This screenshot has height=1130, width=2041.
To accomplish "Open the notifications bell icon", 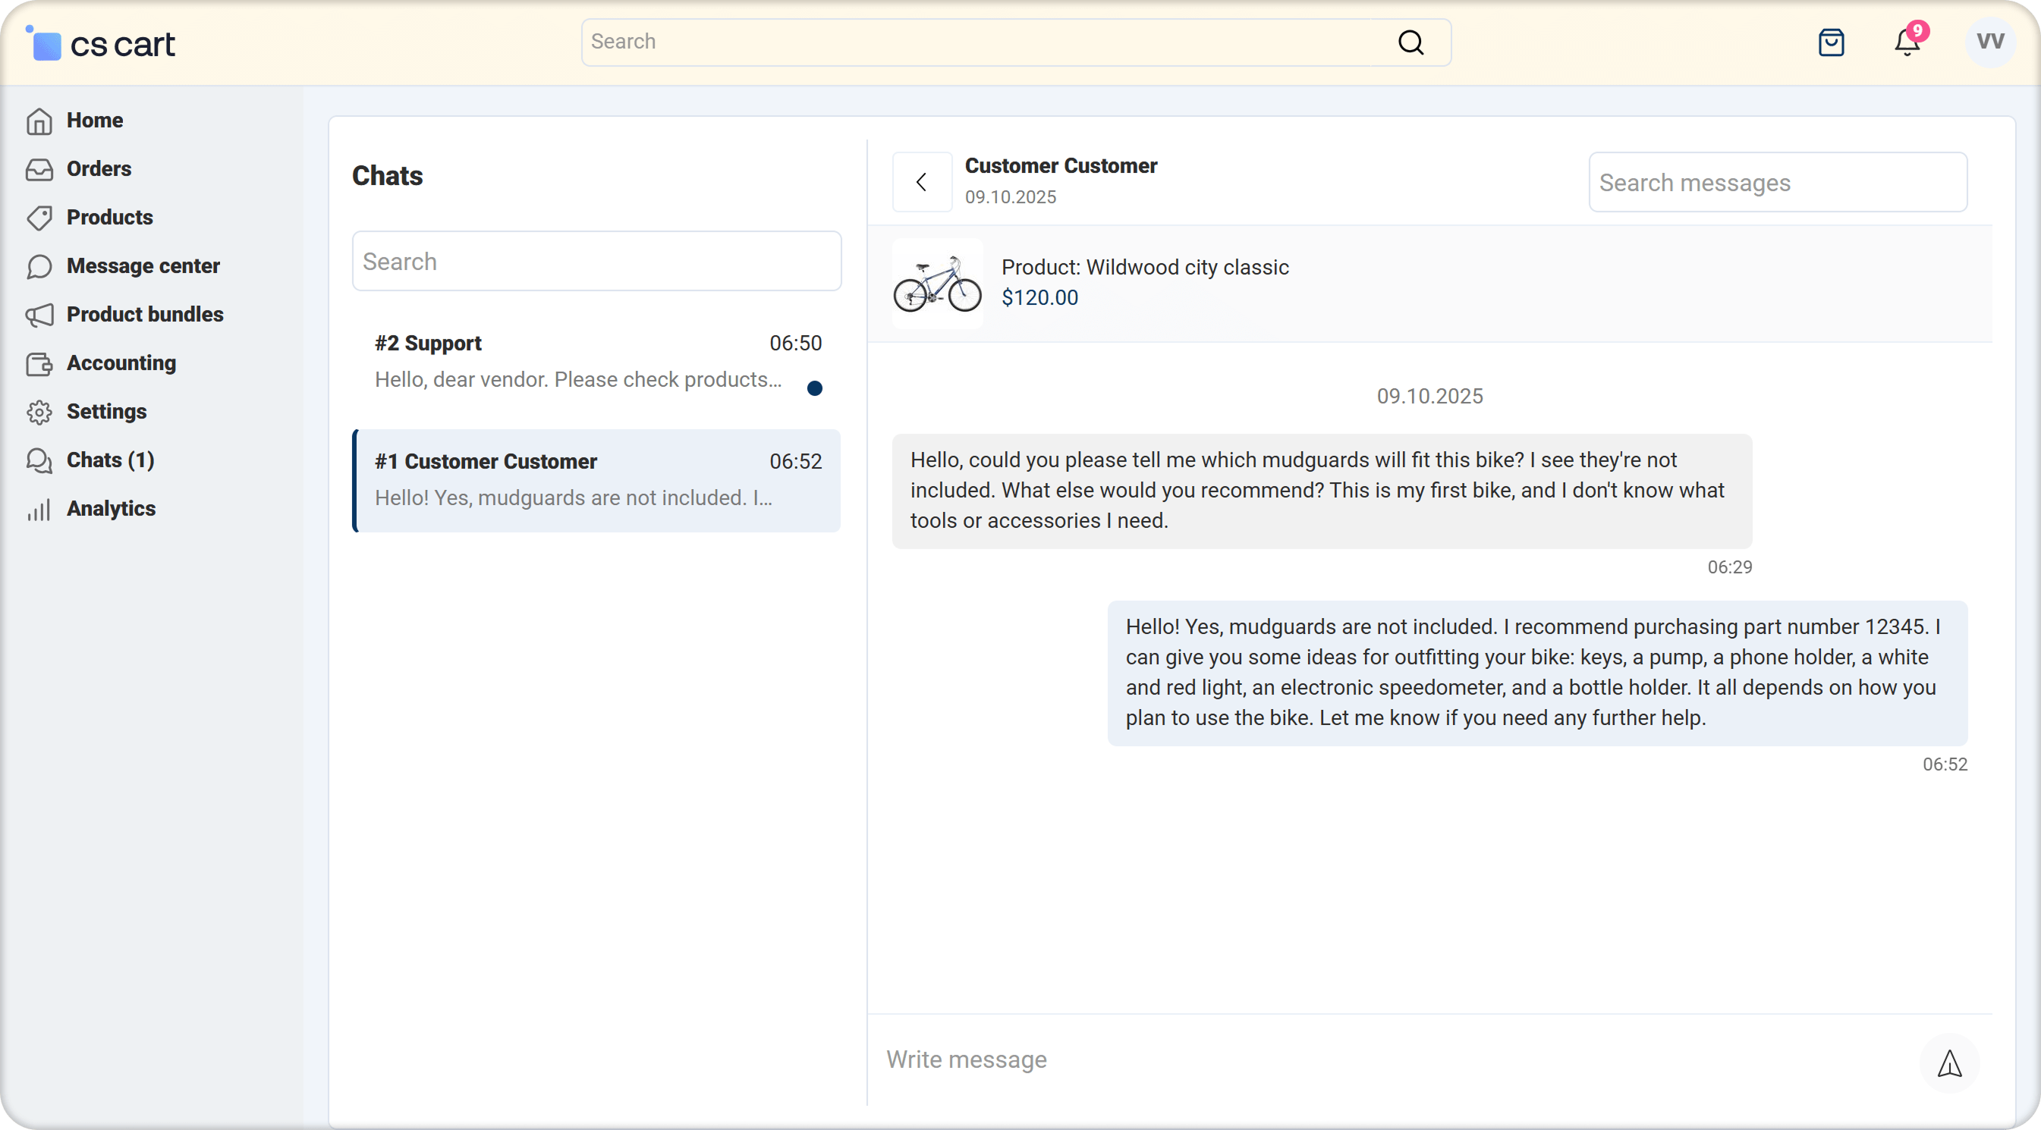I will pos(1907,42).
